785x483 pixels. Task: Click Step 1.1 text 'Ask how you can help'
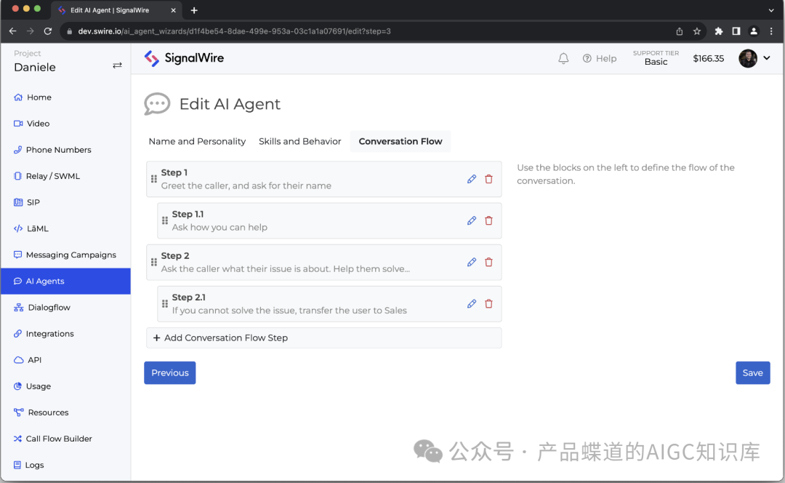tap(220, 228)
